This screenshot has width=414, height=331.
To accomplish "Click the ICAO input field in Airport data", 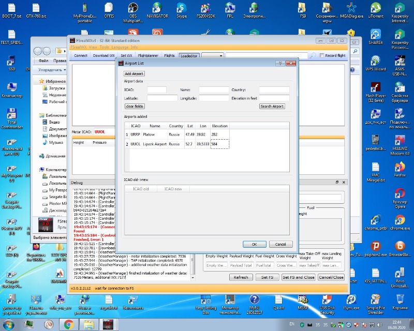I will pyautogui.click(x=157, y=90).
